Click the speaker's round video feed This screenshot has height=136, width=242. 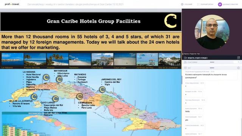(x=212, y=32)
